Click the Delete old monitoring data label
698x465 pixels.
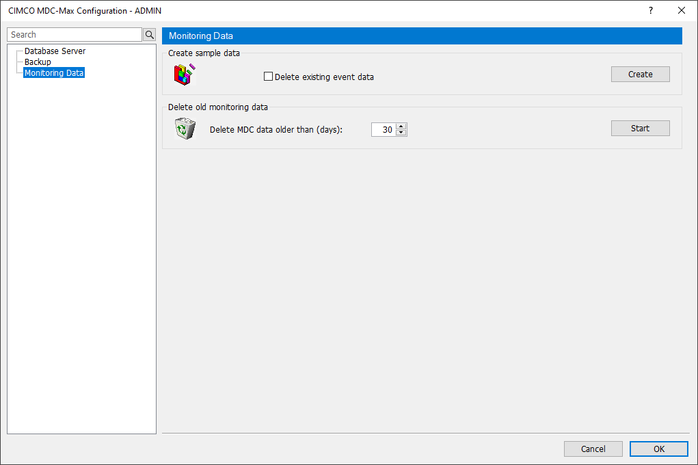(x=217, y=107)
